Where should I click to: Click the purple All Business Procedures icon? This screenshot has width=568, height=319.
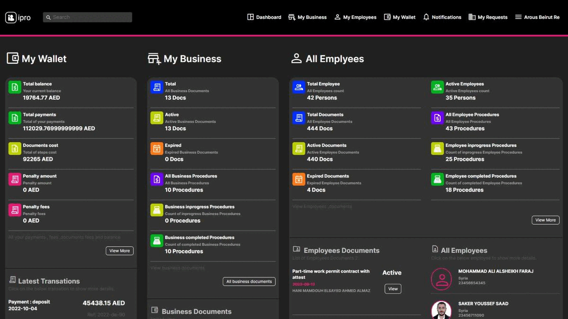coord(157,180)
